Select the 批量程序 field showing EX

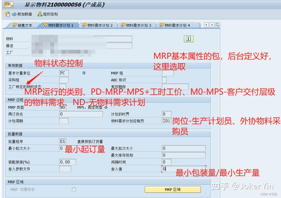coord(63,141)
